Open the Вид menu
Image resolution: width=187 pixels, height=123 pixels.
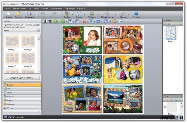pyautogui.click(x=30, y=8)
